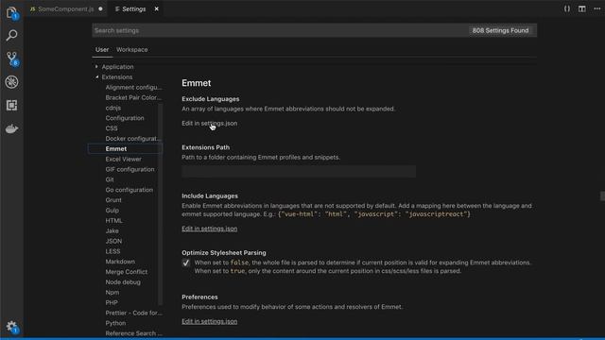605x340 pixels.
Task: Select Go configuration in settings tree
Action: tap(129, 190)
